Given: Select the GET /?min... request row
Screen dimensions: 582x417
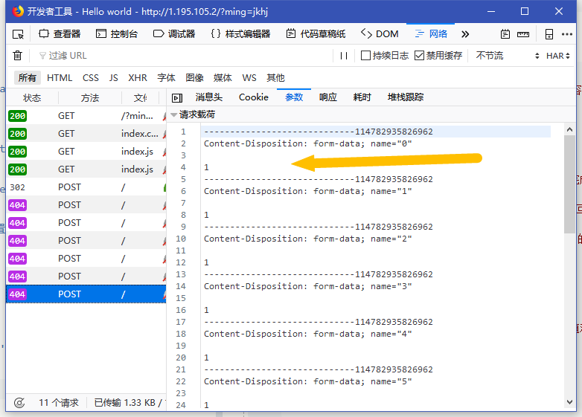Looking at the screenshot, I should [86, 116].
